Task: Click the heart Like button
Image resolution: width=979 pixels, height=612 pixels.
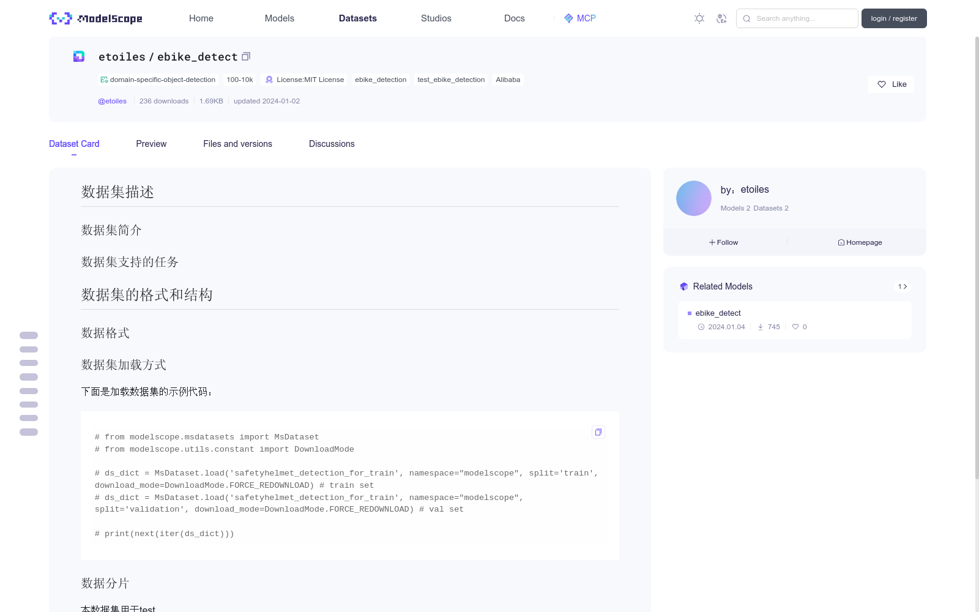Action: [x=891, y=84]
